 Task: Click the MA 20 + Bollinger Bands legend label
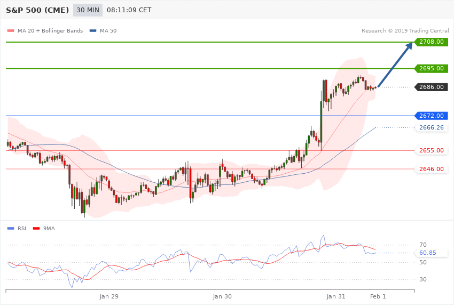click(50, 30)
